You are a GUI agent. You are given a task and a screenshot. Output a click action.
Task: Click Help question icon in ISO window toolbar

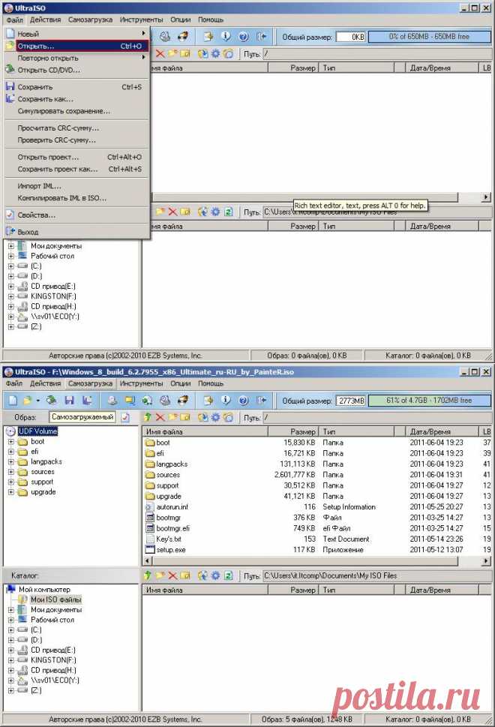[243, 400]
